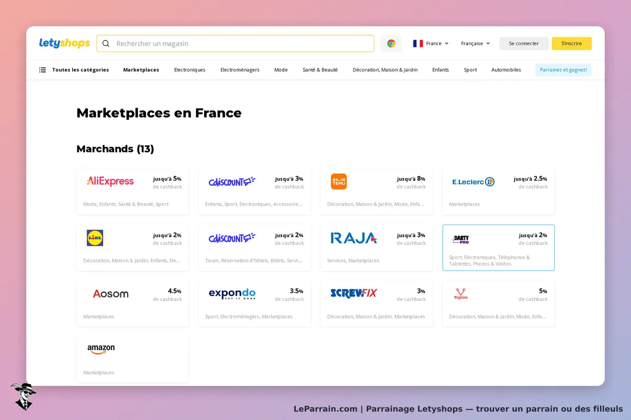
Task: Open the Cdiscount 3% logo
Action: tap(232, 182)
